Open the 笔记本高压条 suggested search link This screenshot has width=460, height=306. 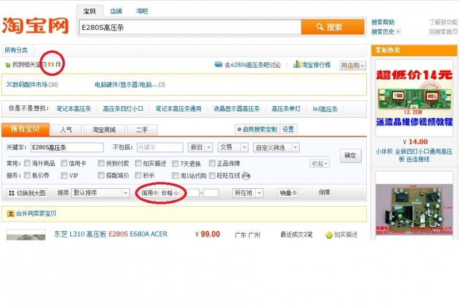[x=74, y=109]
